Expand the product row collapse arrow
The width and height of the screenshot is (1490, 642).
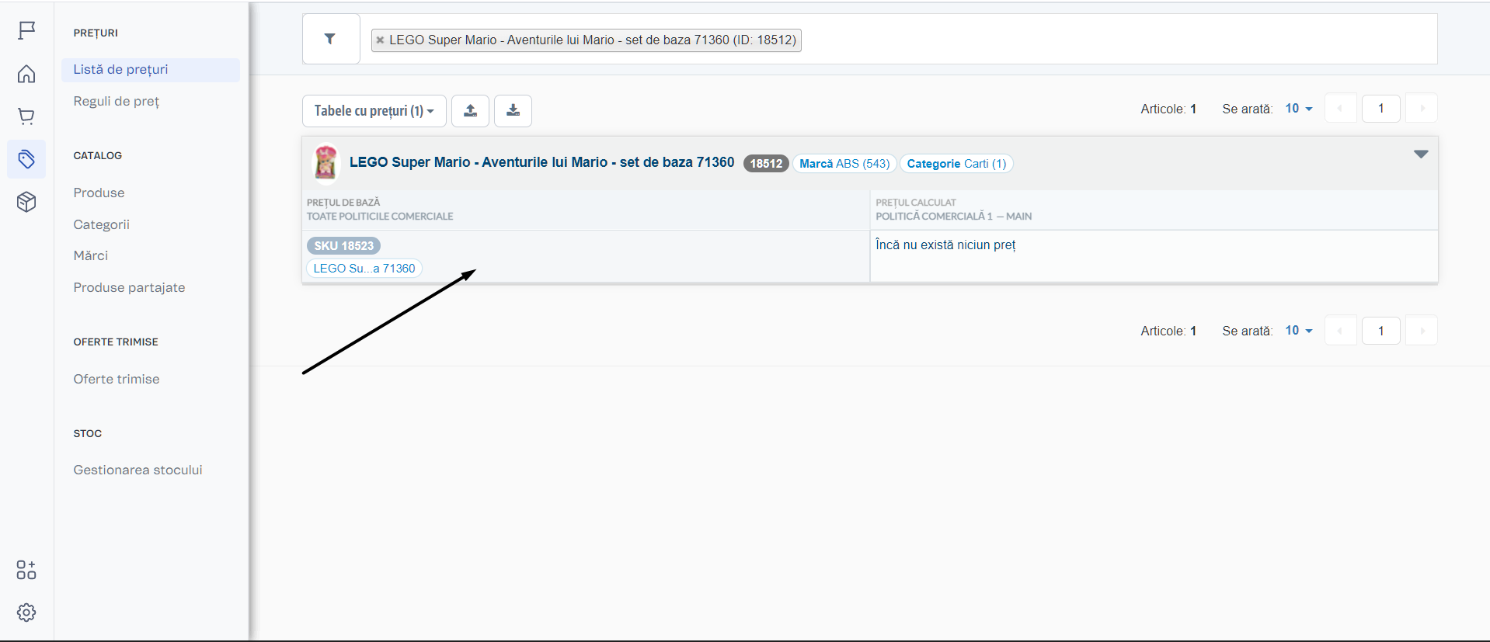1420,154
